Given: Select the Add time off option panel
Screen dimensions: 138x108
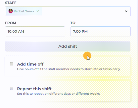Looking at the screenshot, I should [x=68, y=66].
